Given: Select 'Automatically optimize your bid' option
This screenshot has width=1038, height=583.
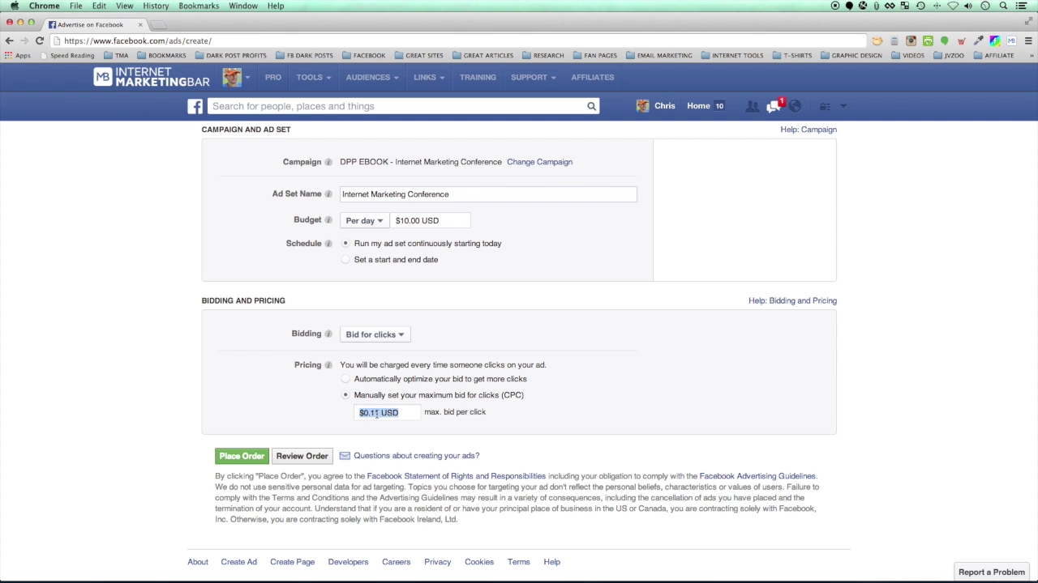Looking at the screenshot, I should 345,379.
